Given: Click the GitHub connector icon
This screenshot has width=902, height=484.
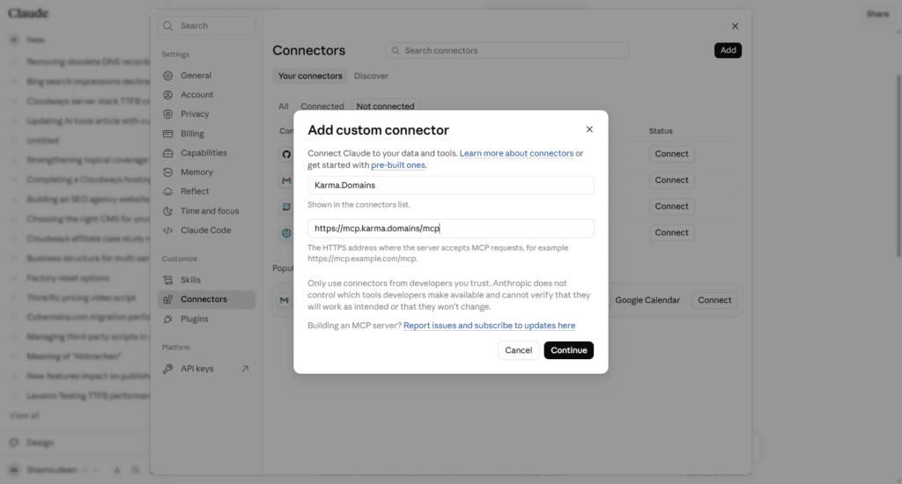Looking at the screenshot, I should pyautogui.click(x=286, y=154).
